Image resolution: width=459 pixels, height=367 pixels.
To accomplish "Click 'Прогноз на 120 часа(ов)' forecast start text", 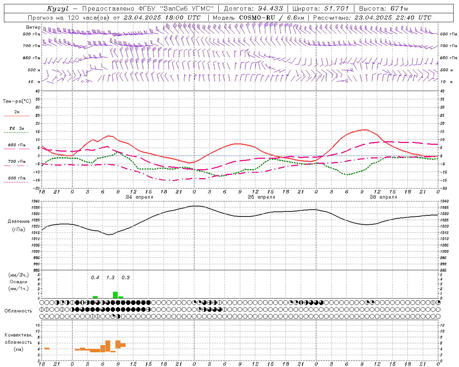I will 69,18.
